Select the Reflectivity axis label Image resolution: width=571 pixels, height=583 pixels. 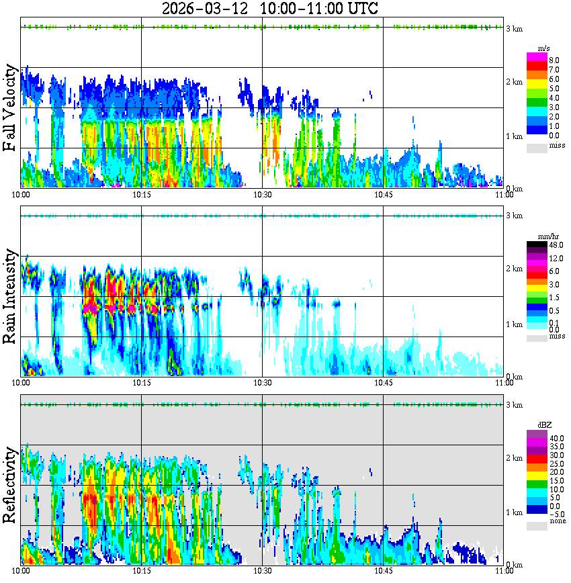[x=10, y=485]
